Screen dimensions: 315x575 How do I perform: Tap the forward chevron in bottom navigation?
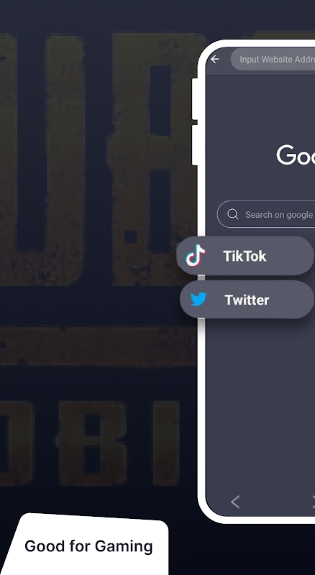pyautogui.click(x=313, y=502)
